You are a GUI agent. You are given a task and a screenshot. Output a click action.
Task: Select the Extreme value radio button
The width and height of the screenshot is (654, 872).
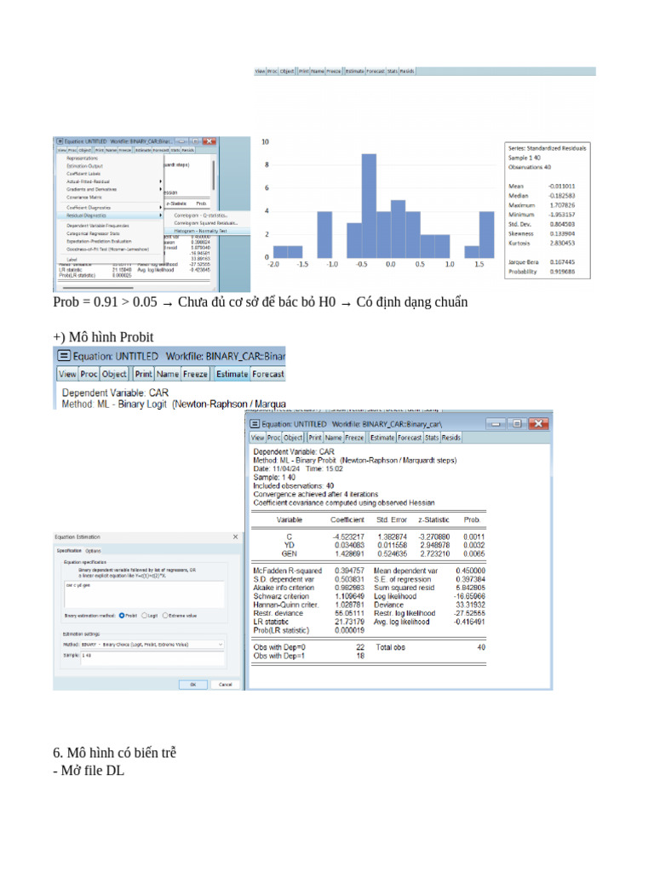coord(165,616)
